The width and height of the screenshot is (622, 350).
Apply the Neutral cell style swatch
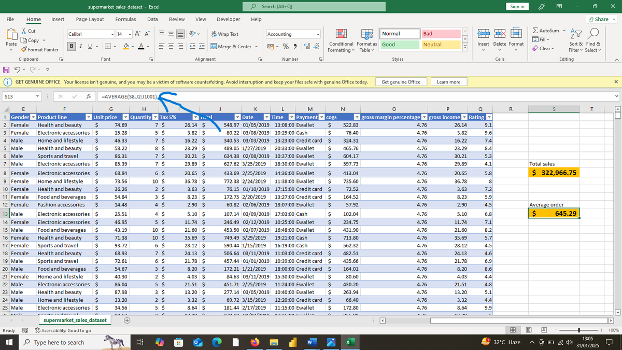click(x=441, y=45)
